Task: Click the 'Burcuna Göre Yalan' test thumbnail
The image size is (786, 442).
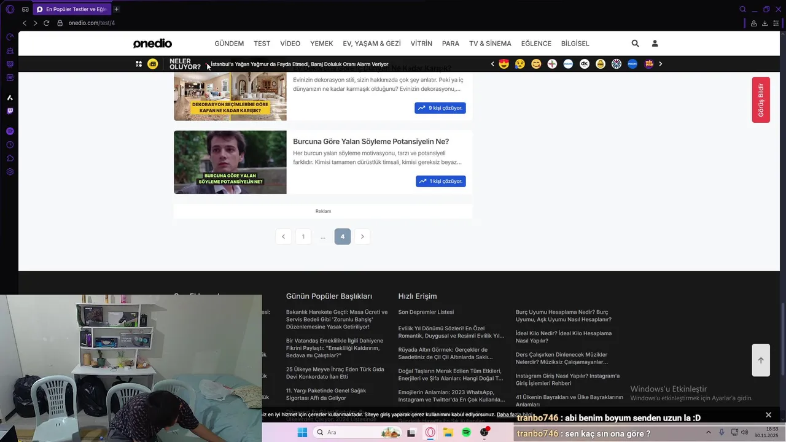Action: 230,162
